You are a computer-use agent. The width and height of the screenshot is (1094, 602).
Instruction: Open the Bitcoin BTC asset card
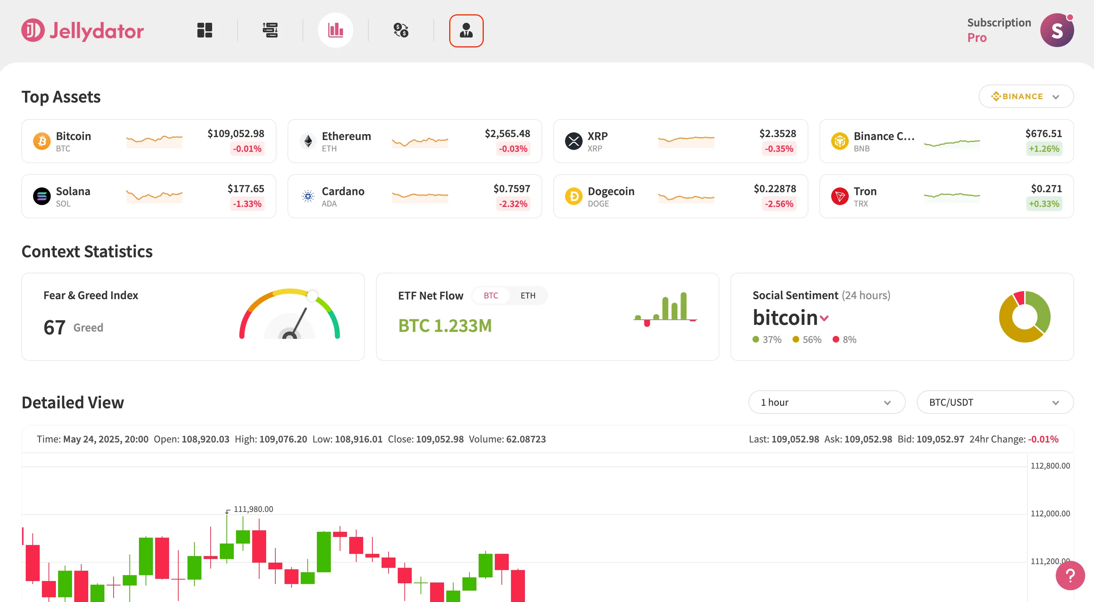tap(149, 141)
